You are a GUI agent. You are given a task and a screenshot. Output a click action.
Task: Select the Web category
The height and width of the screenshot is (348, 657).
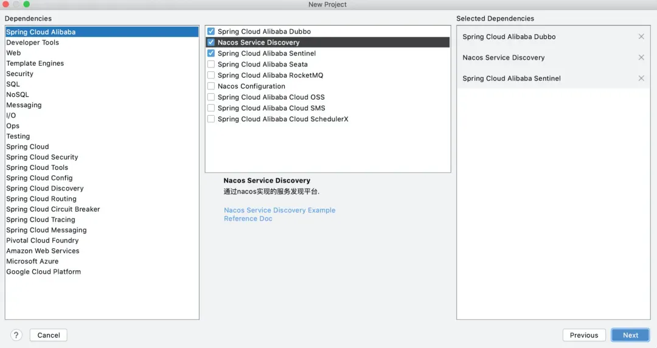[x=102, y=53]
